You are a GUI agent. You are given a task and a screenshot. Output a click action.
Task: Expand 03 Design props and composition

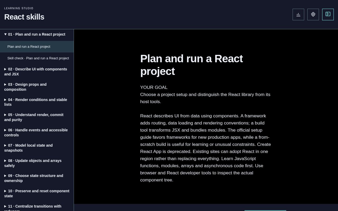(37, 87)
